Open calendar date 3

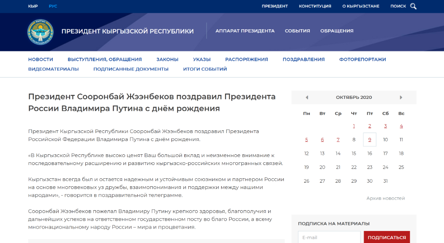385,126
